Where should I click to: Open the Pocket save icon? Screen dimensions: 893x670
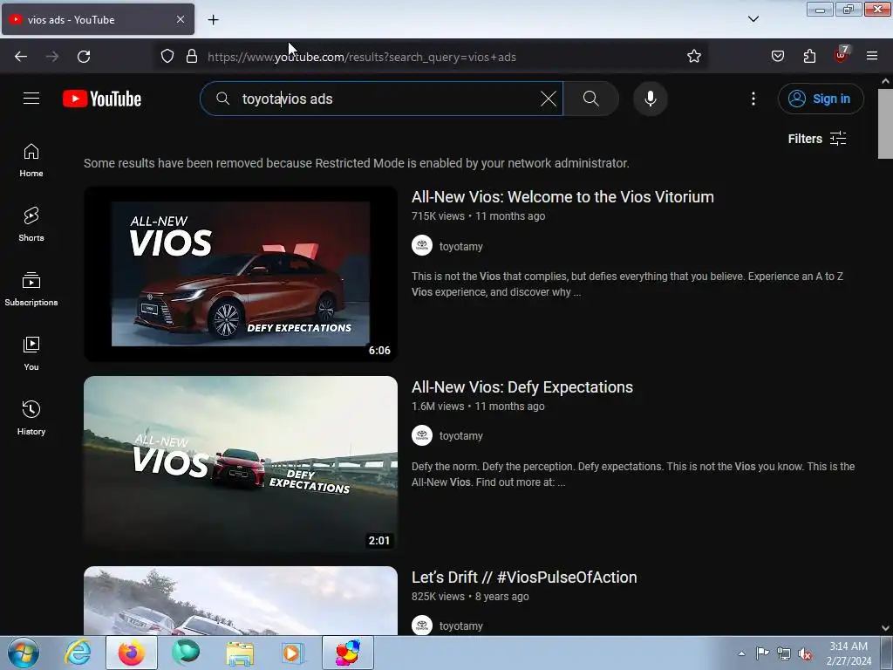(777, 57)
